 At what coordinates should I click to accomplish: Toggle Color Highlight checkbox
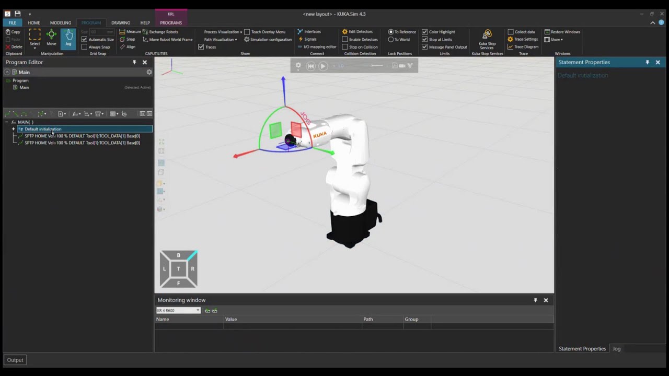click(424, 32)
